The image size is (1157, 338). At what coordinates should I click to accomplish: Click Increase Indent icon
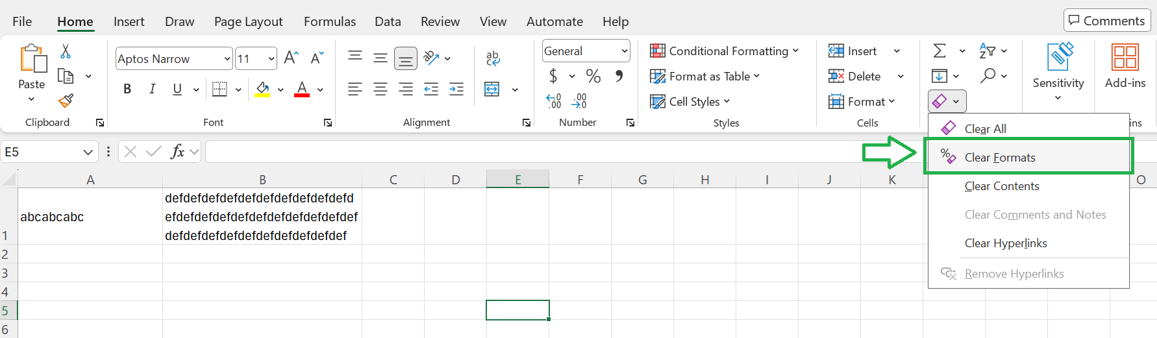tap(456, 89)
